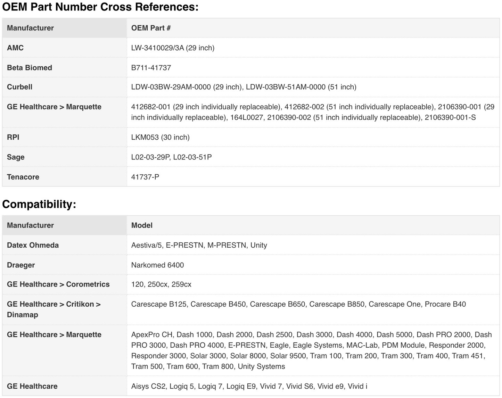Select the '120, 250cx, 259cx' models cell
The width and height of the screenshot is (502, 398).
pos(313,284)
